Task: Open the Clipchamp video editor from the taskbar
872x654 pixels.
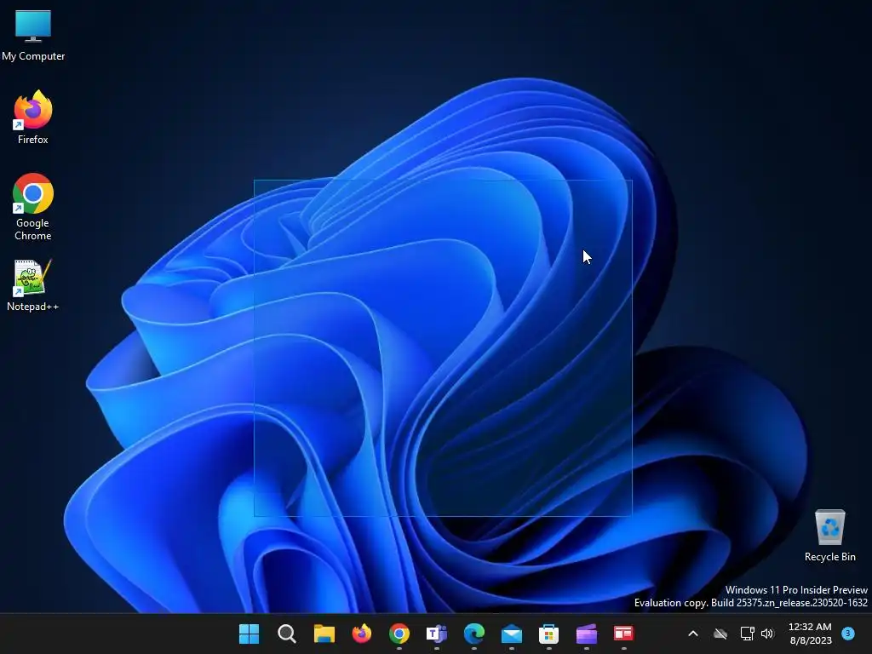Action: click(x=586, y=634)
